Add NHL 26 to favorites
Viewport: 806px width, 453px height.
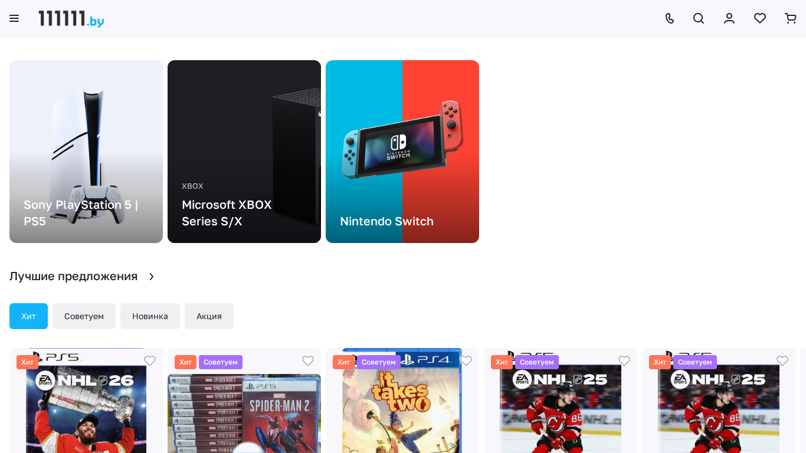150,360
